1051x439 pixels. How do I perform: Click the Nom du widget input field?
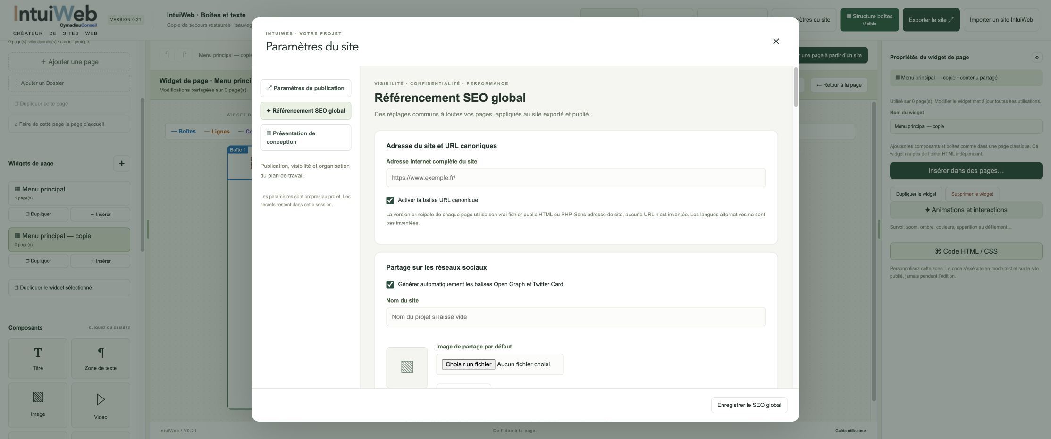(966, 126)
